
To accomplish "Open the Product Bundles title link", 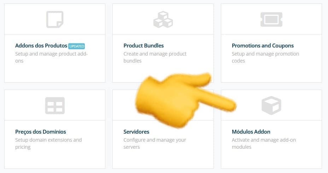I will pyautogui.click(x=143, y=46).
